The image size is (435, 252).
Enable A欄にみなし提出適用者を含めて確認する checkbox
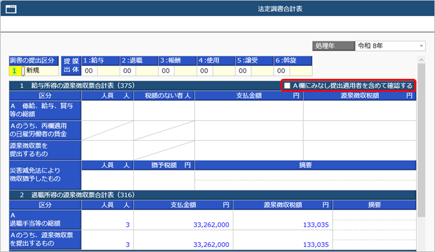pos(287,86)
